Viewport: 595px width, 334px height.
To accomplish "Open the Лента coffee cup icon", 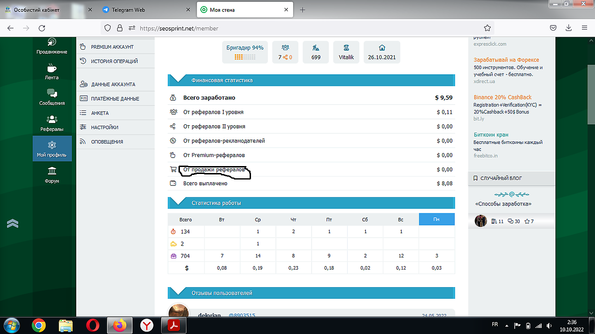I will [52, 68].
